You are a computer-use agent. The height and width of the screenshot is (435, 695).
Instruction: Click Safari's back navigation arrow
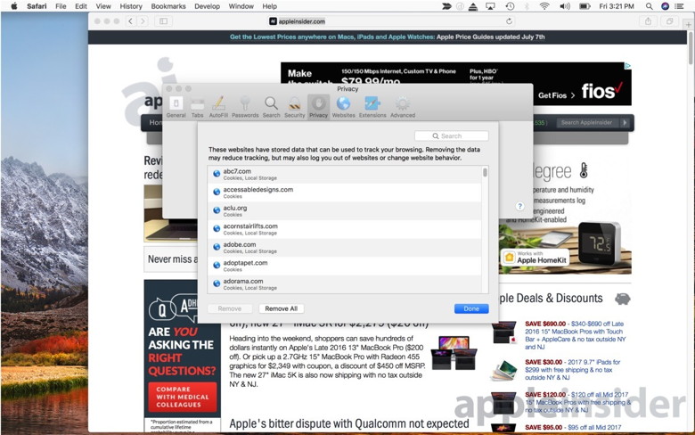pos(130,21)
